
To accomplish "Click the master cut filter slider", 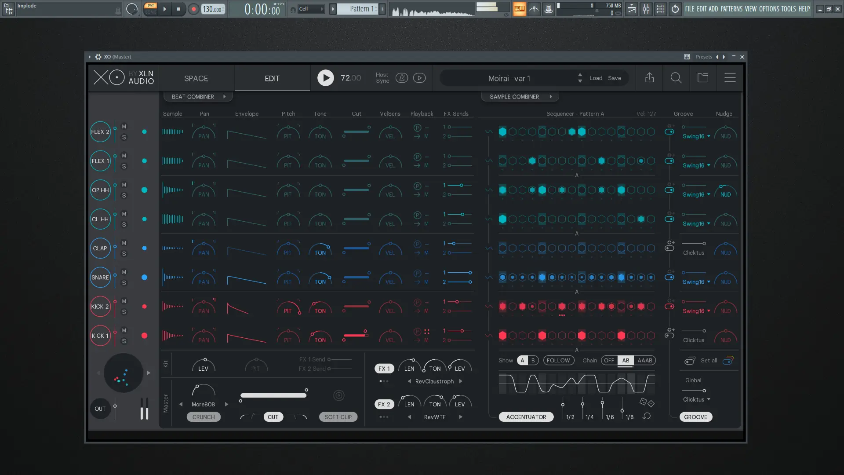I will coord(273,395).
